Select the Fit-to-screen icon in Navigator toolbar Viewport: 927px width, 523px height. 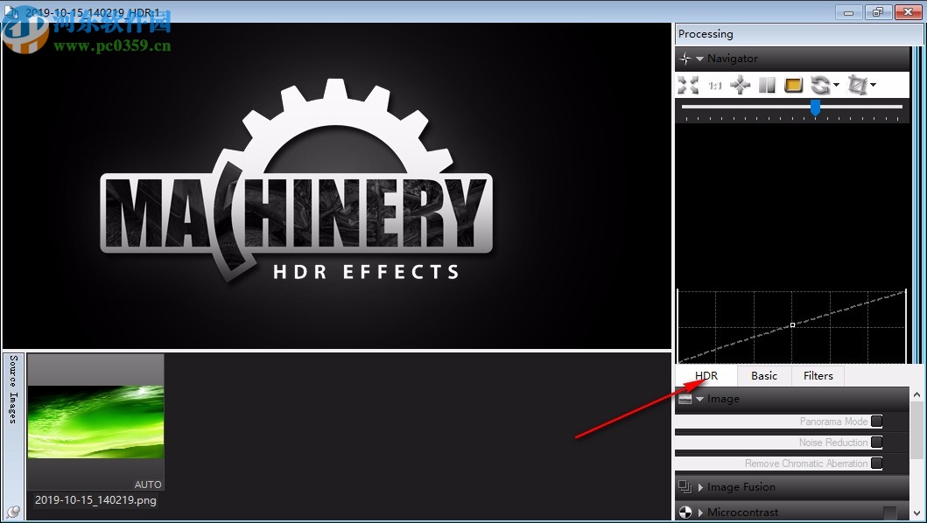[x=688, y=85]
